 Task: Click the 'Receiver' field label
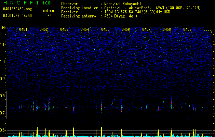(x=69, y=12)
